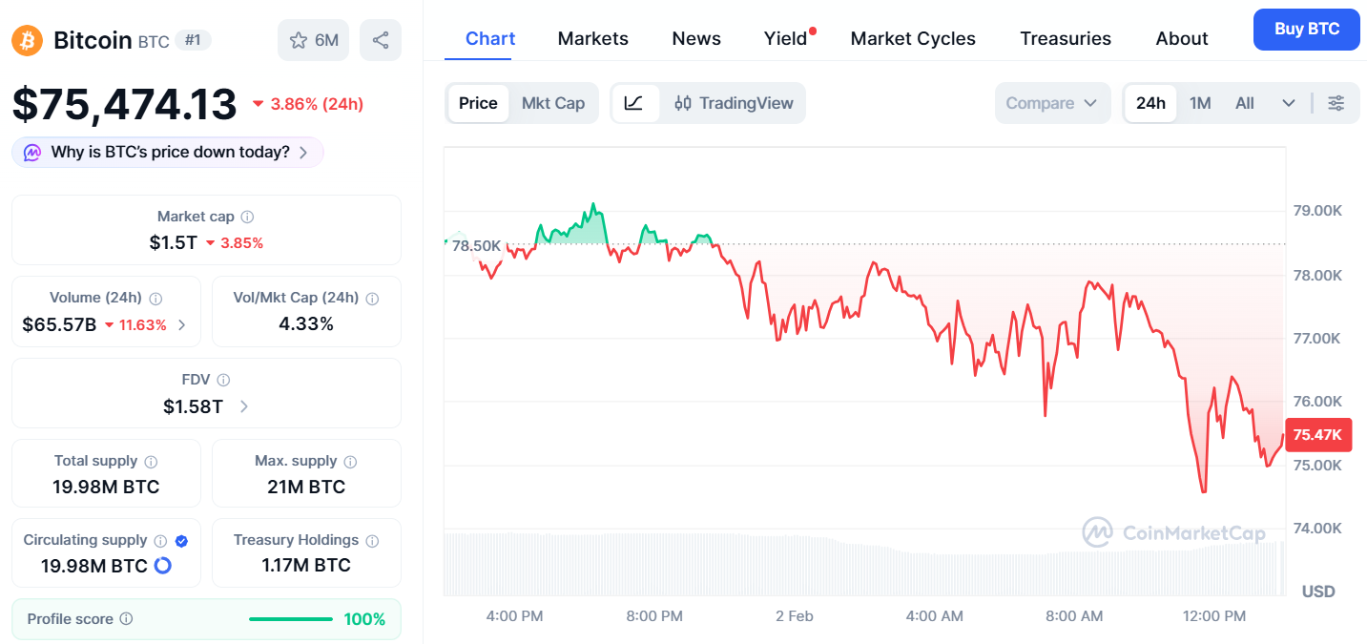Open the Markets tab
Image resolution: width=1367 pixels, height=644 pixels.
[x=592, y=38]
